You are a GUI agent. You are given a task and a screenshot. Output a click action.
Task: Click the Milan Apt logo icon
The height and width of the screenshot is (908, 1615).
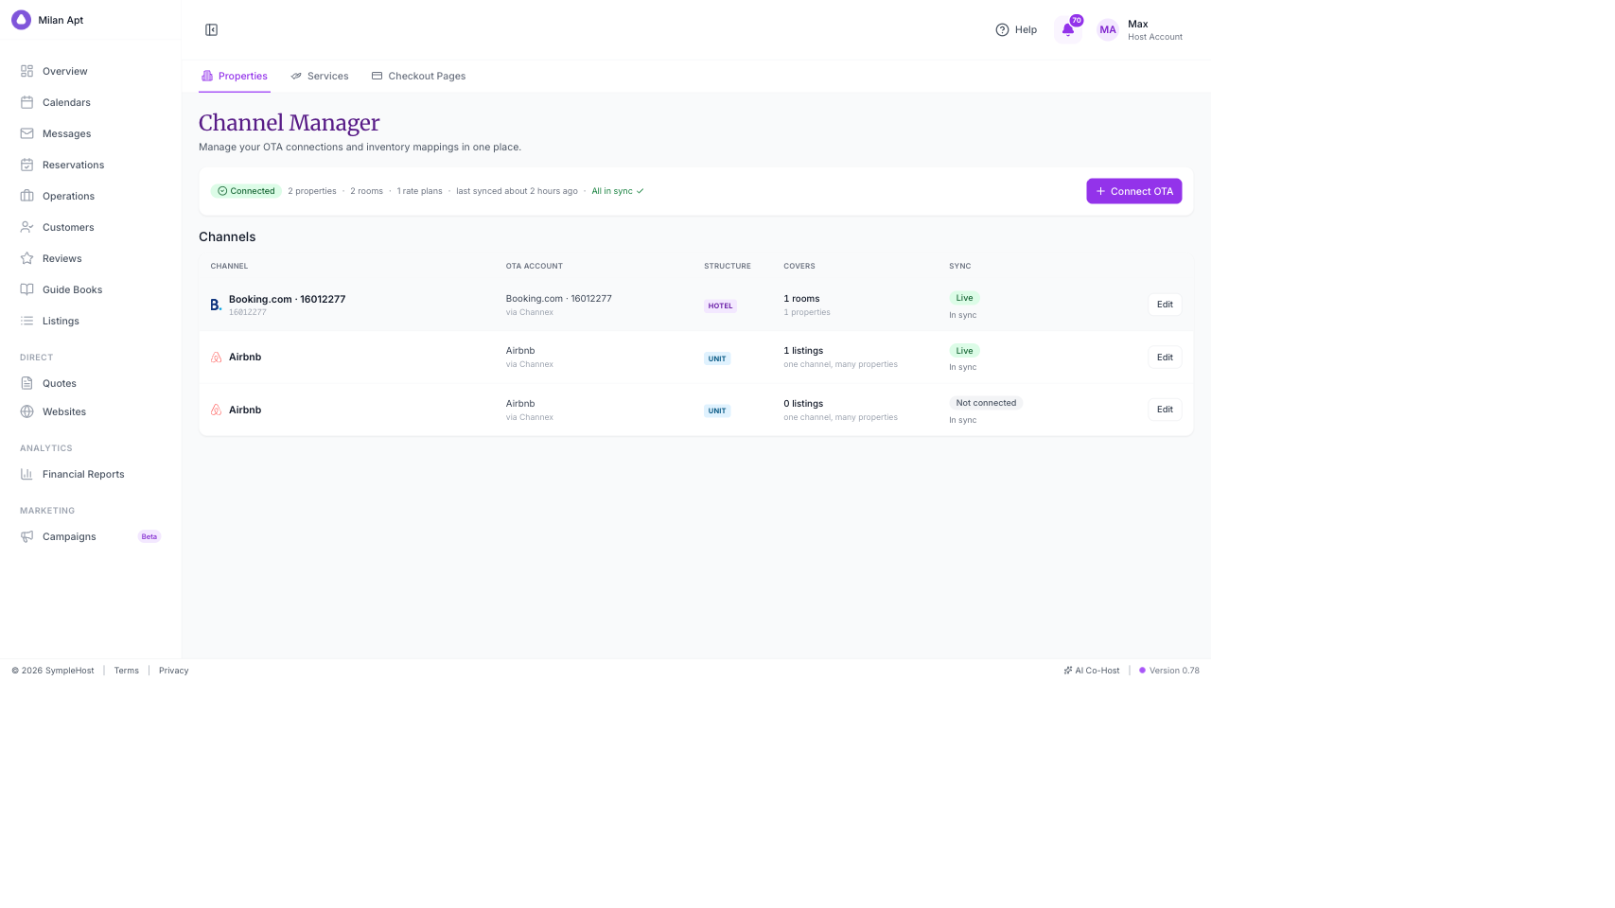pos(21,20)
